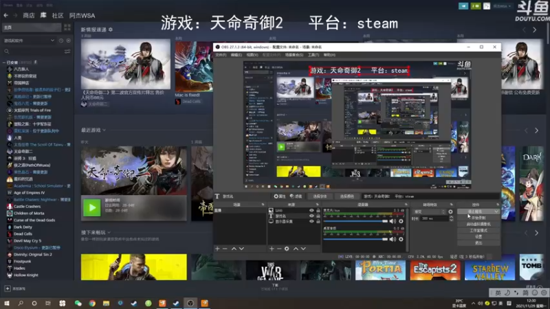Click 开始录制 in OBS Controls
Image resolution: width=550 pixels, height=309 pixels.
[478, 218]
